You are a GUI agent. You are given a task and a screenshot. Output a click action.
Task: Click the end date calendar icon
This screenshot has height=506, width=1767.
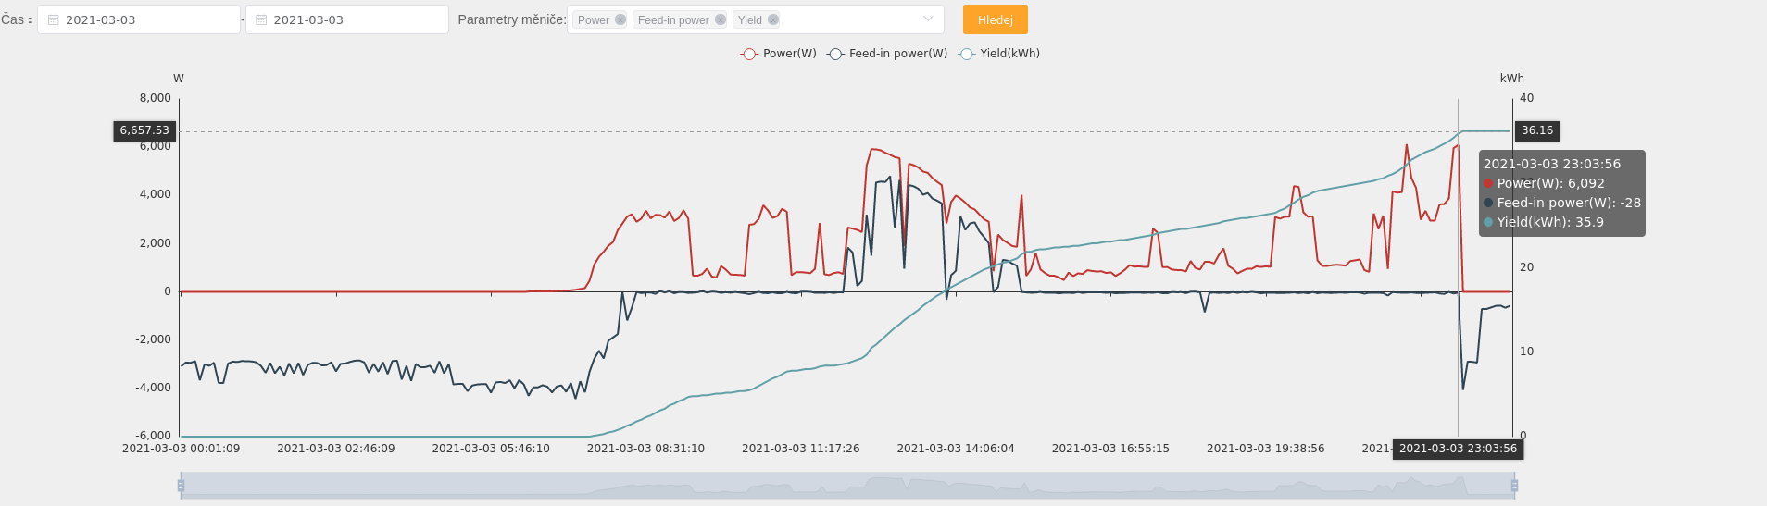(261, 19)
